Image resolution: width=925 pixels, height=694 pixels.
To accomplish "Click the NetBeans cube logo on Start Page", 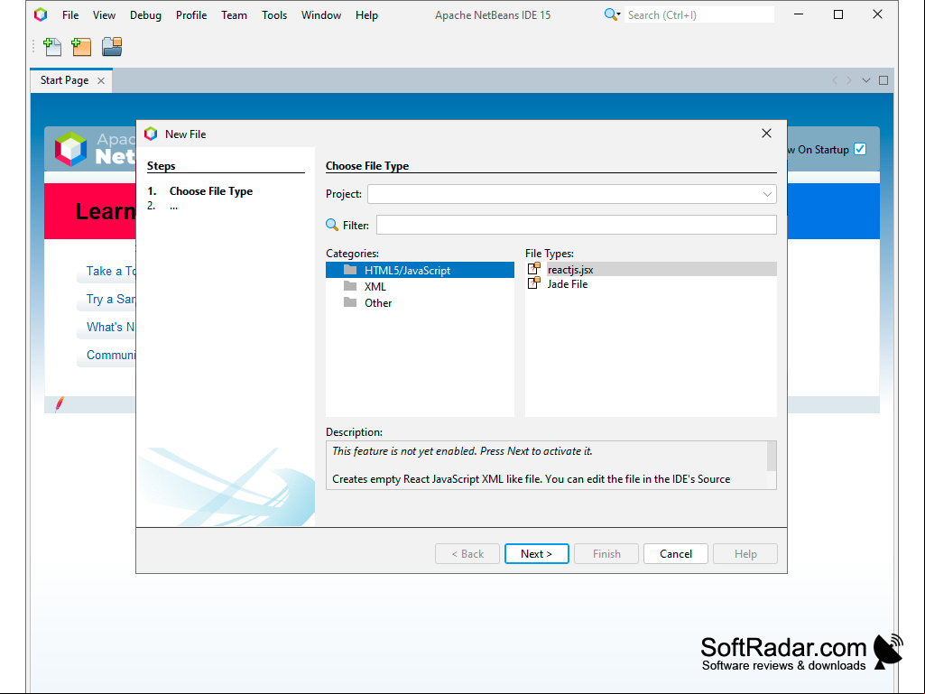I will point(70,149).
